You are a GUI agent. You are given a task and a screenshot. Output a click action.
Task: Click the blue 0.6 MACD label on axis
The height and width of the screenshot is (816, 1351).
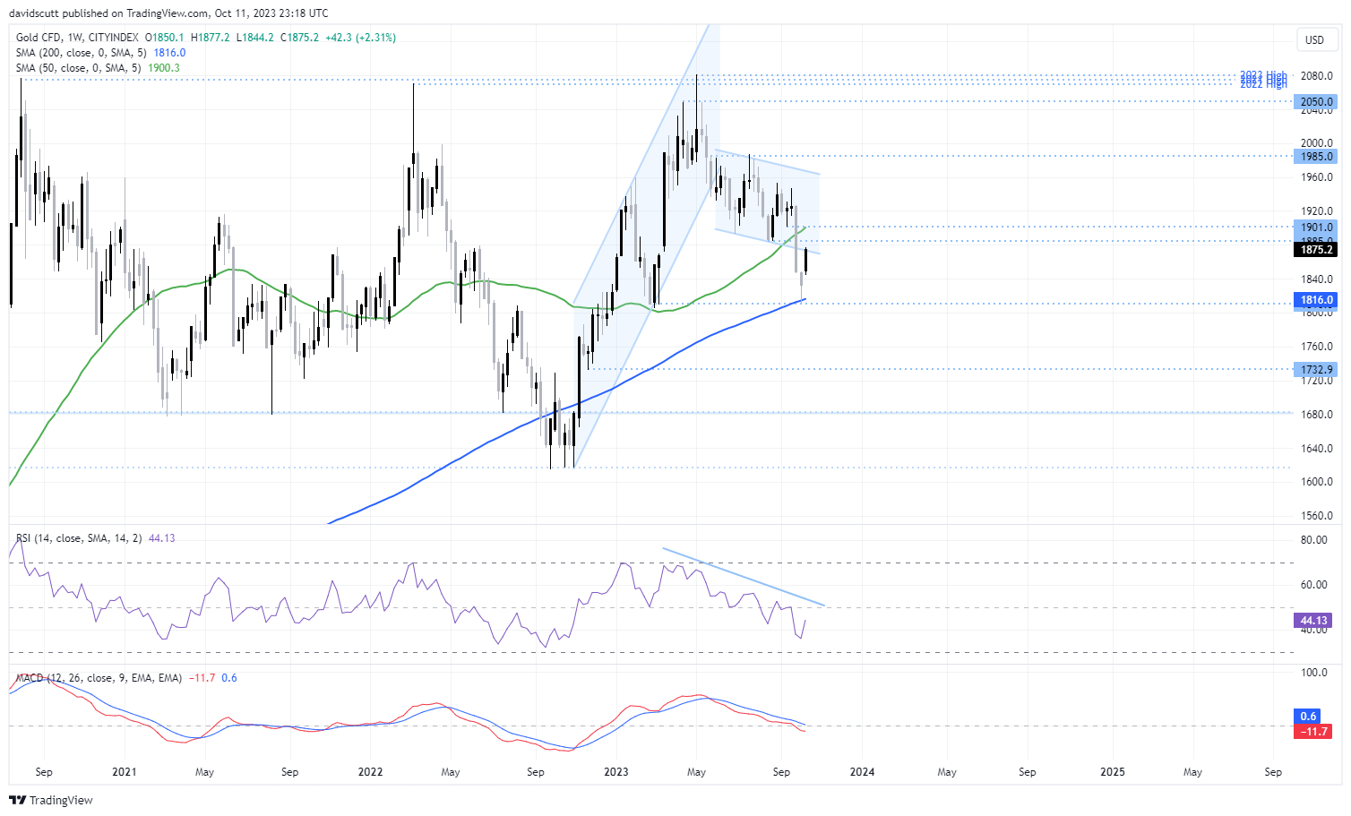click(x=1309, y=717)
